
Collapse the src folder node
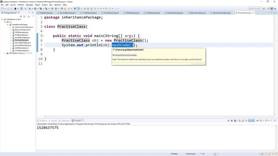tap(5, 22)
